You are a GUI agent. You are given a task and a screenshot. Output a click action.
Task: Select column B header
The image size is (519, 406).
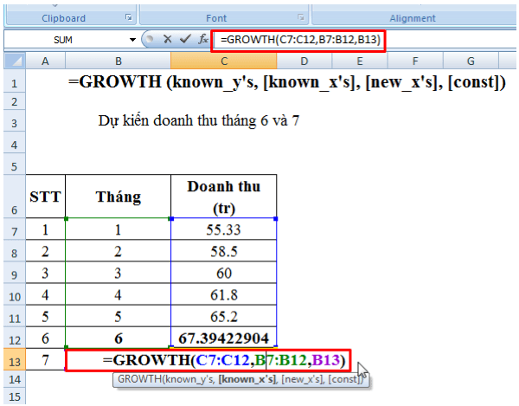[x=119, y=61]
